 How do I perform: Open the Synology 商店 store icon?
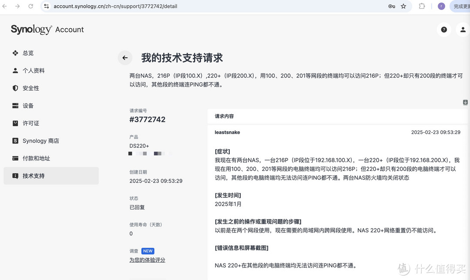[x=15, y=140]
